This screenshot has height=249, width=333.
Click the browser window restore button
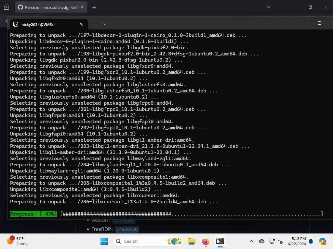pyautogui.click(x=311, y=7)
